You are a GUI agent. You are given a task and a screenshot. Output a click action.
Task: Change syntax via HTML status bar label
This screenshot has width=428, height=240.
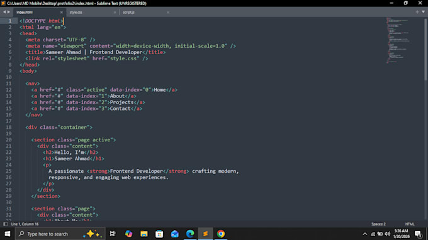(410, 224)
